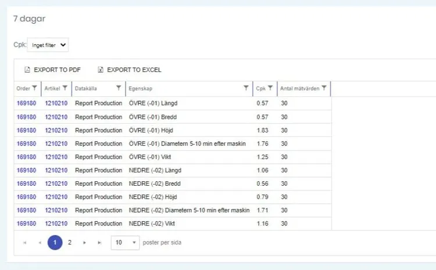This screenshot has width=436, height=270.
Task: Open the Cpk 'Inget filter' dropdown
Action: coord(48,45)
